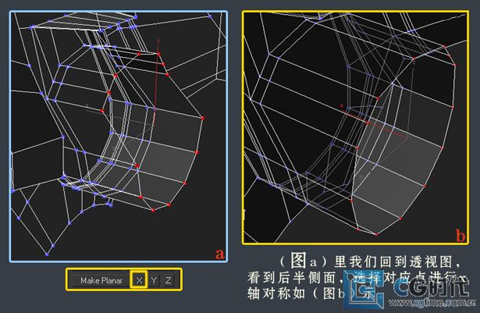Click the bottom-most red vertex in viewport a
This screenshot has width=480, height=313.
154,209
